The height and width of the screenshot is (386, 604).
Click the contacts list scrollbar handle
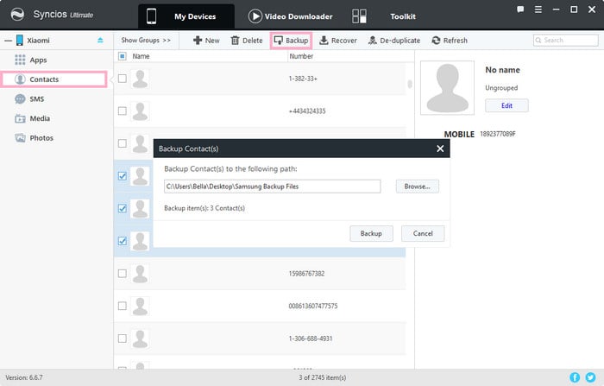[x=410, y=84]
